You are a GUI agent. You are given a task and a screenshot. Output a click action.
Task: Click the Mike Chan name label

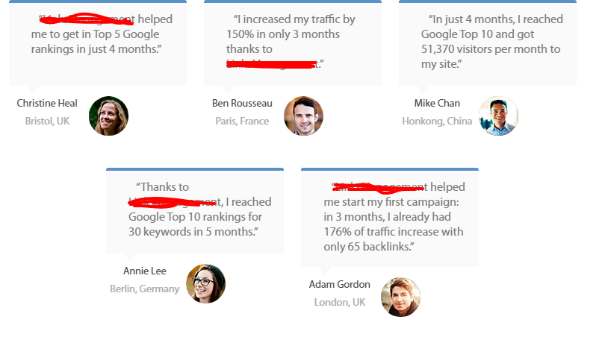click(x=437, y=104)
